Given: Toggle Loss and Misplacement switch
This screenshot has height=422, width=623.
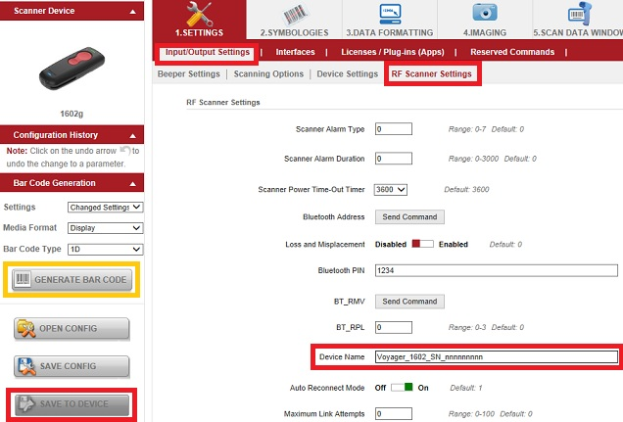Looking at the screenshot, I should (421, 244).
